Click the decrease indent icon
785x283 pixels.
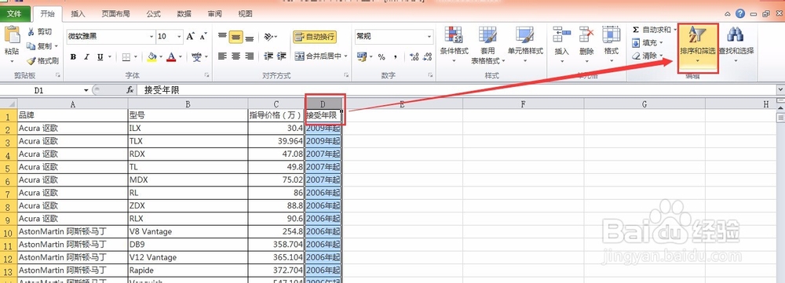coord(268,56)
